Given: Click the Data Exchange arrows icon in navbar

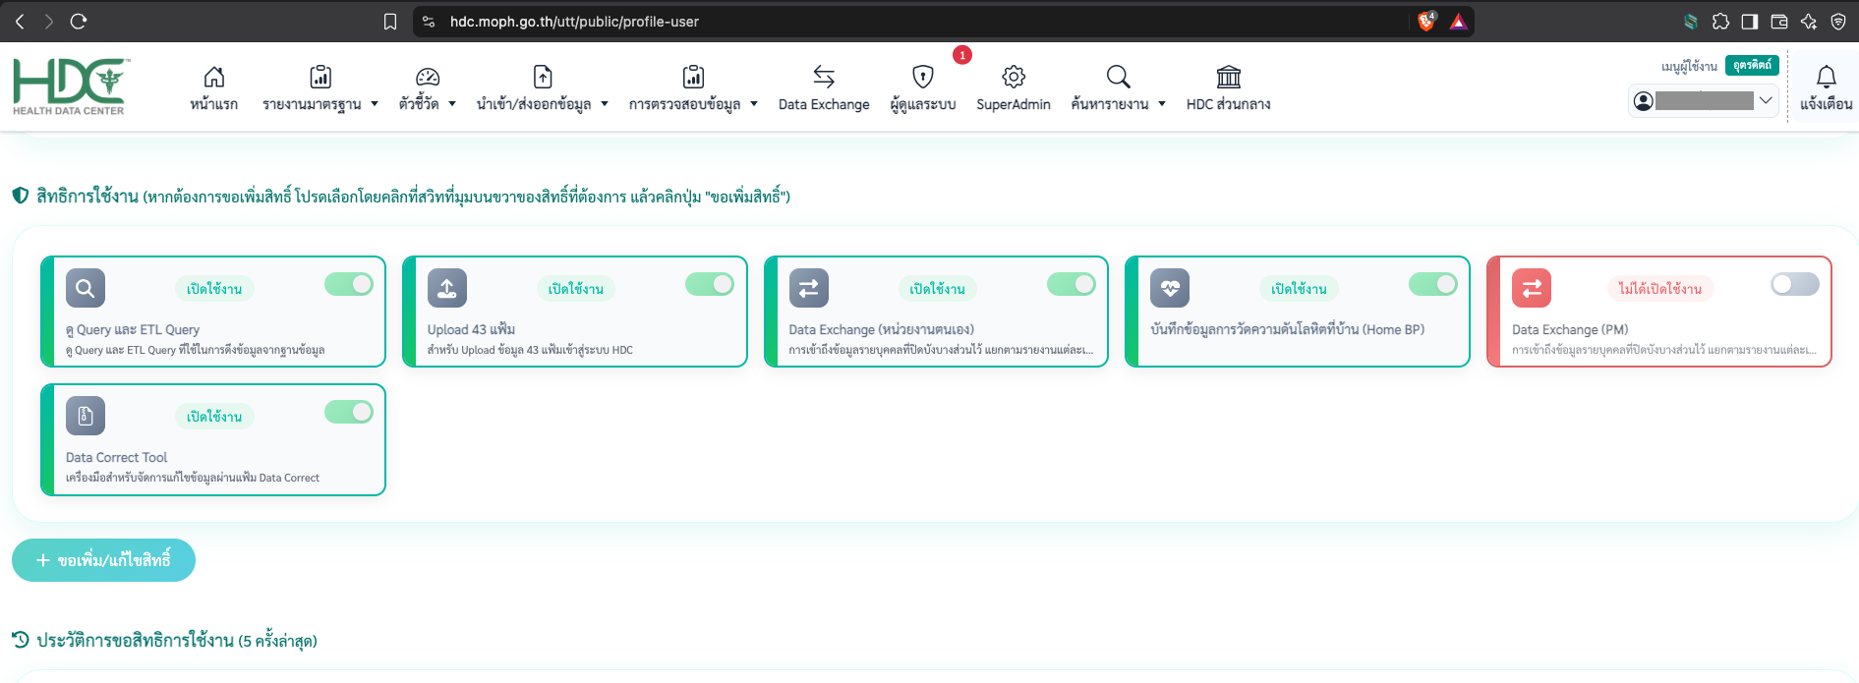Looking at the screenshot, I should click(x=824, y=77).
